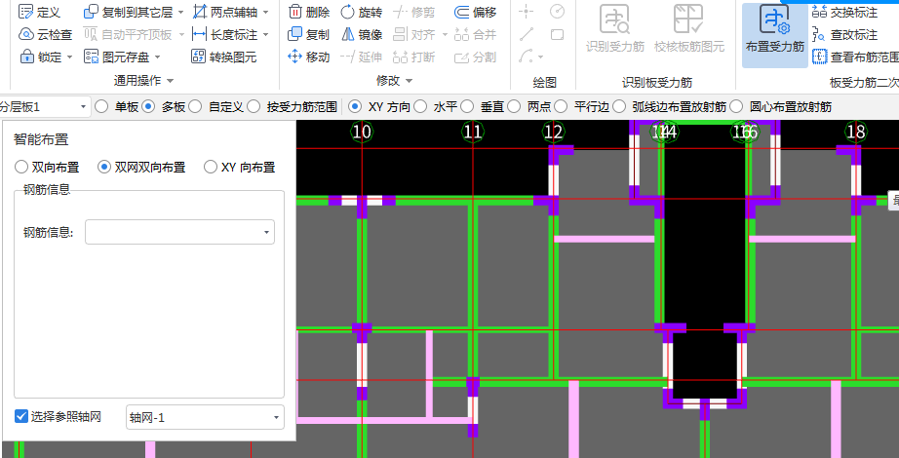The image size is (899, 458).
Task: Expand the 修改 group arrow
Action: [409, 81]
